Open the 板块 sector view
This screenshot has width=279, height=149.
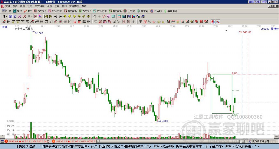pyautogui.click(x=18, y=11)
